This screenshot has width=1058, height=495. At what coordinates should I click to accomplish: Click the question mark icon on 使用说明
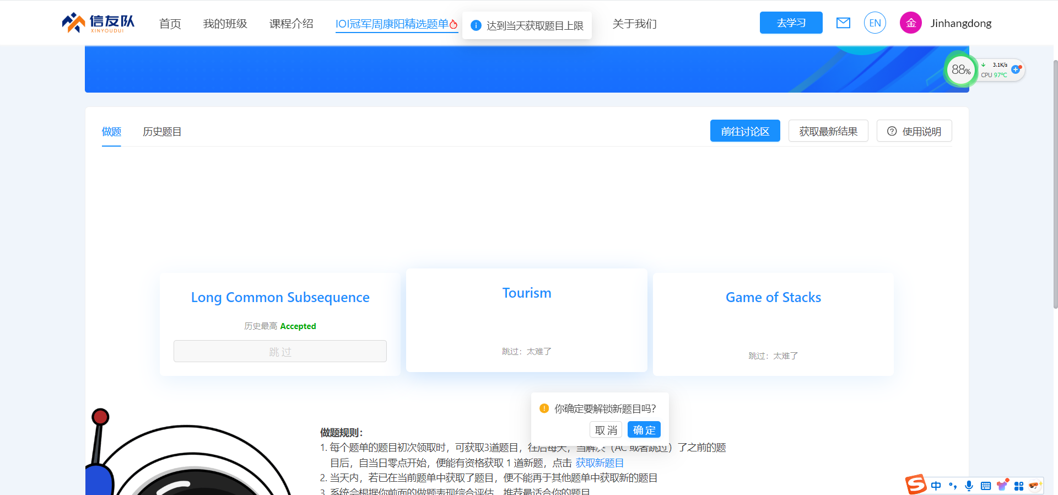[892, 131]
